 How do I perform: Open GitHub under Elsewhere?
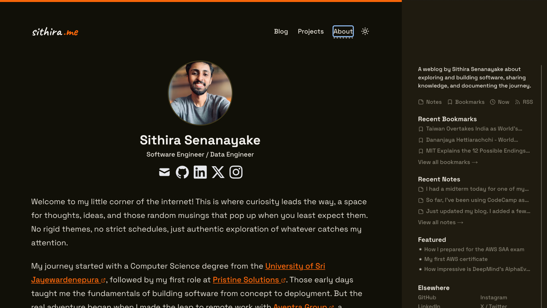click(x=427, y=297)
